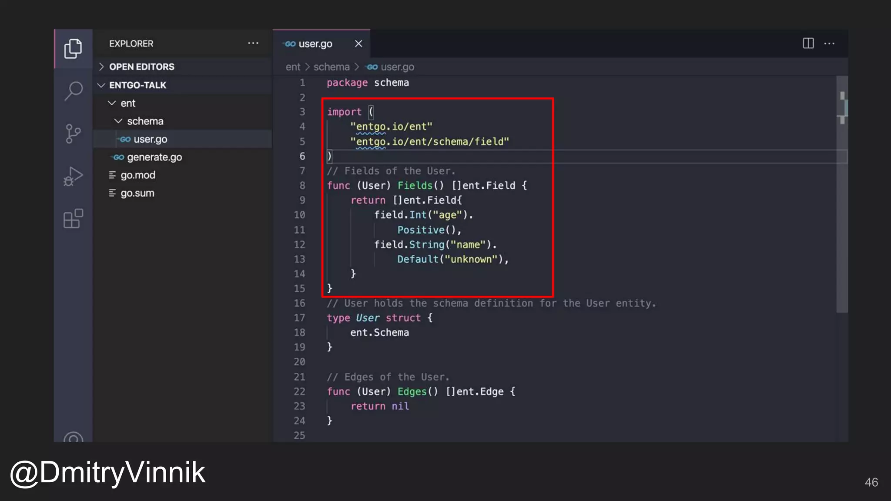Open go.mod in the explorer
Viewport: 891px width, 501px height.
coord(137,175)
